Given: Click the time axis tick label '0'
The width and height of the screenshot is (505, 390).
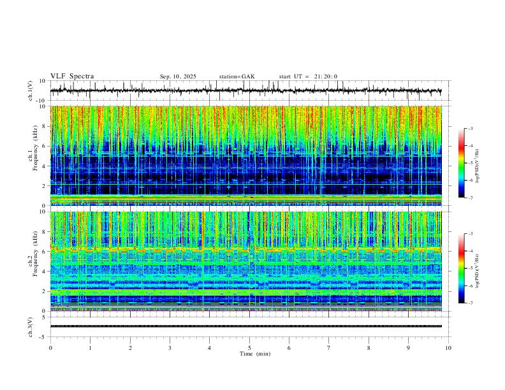Looking at the screenshot, I should pos(50,348).
